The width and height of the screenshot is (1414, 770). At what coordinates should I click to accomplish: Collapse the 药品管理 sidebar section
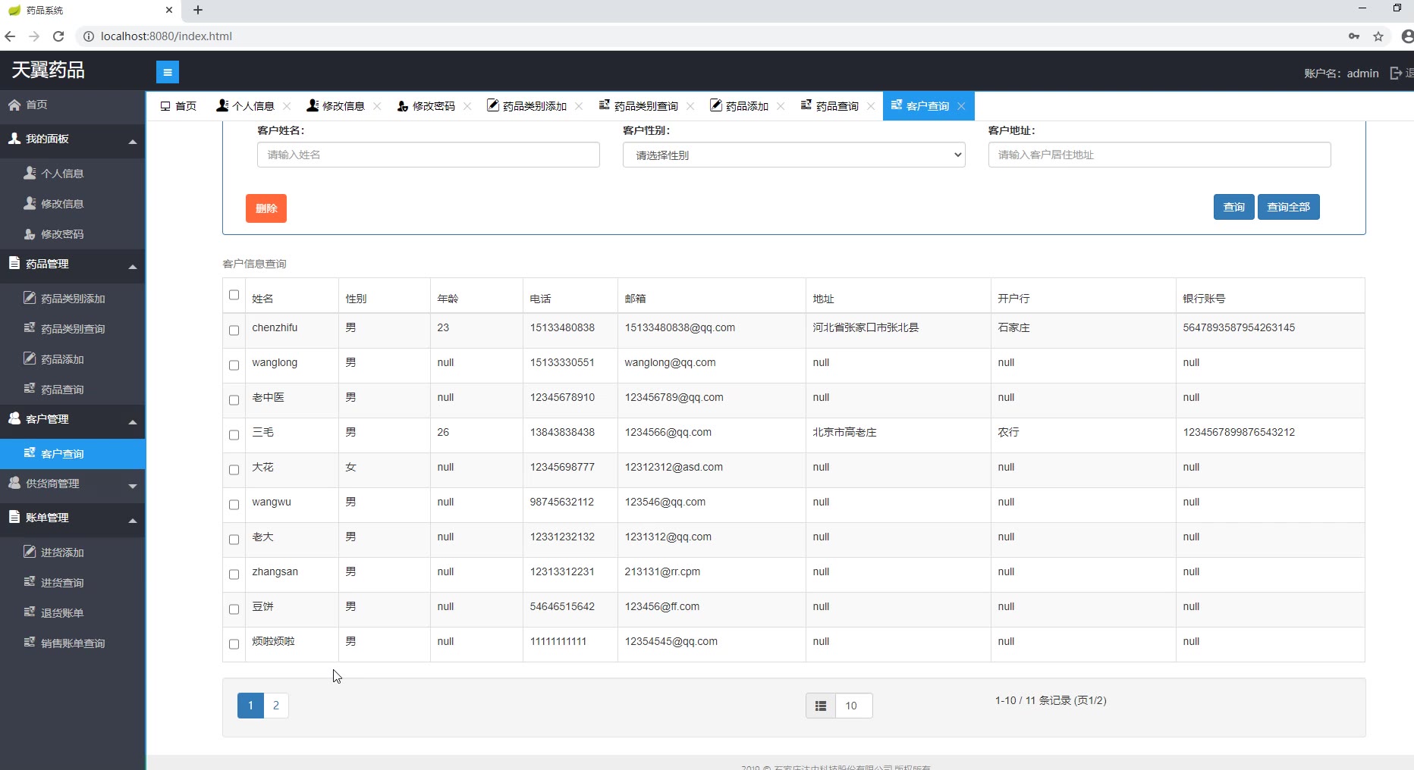[x=73, y=264]
